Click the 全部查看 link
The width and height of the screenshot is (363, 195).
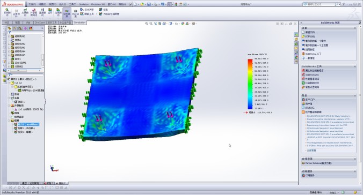(311, 150)
